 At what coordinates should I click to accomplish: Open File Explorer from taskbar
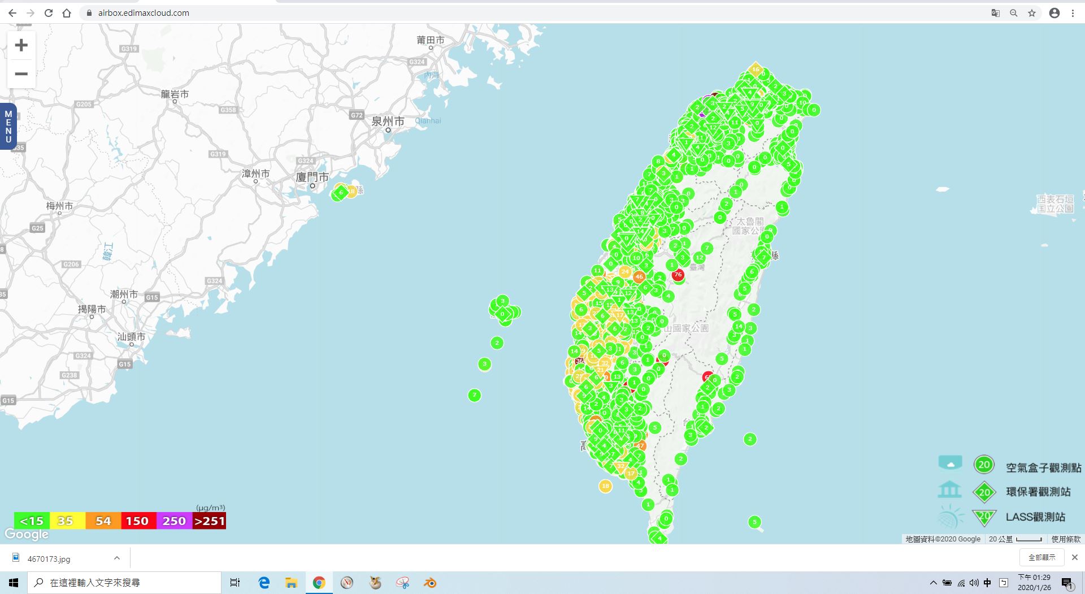[291, 583]
